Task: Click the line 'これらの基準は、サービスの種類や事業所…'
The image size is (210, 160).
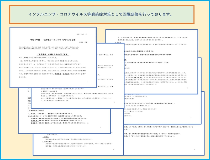Action: 55,116
